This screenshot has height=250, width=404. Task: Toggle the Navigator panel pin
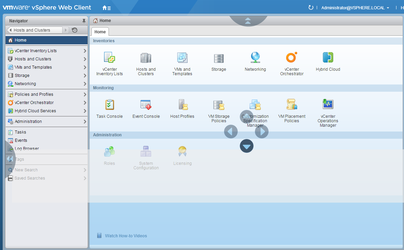tap(84, 21)
